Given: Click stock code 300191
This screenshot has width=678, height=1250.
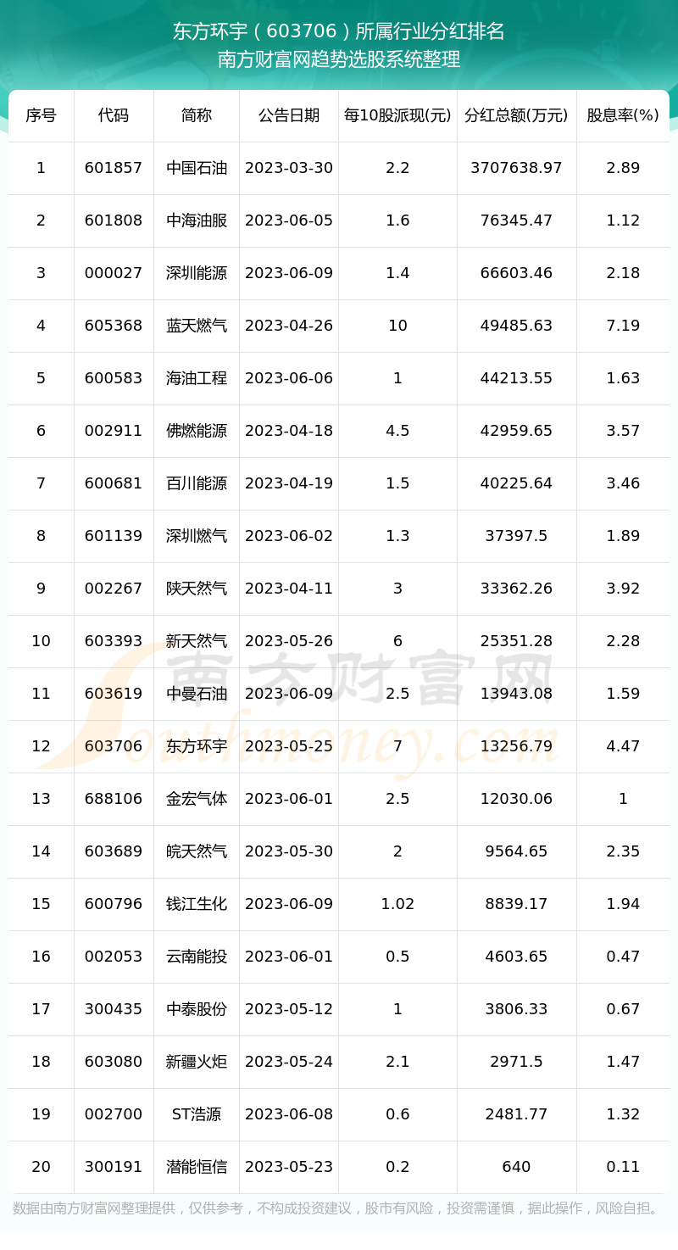Looking at the screenshot, I should click(114, 1167).
